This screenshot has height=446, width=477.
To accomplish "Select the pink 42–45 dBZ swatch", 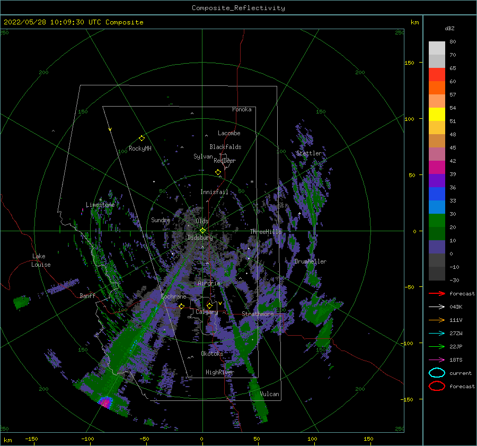I will coord(437,154).
